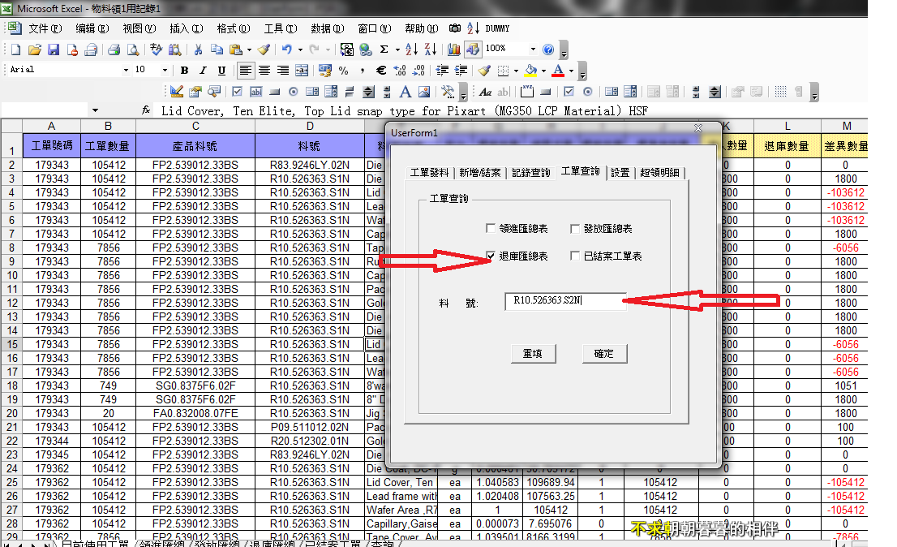This screenshot has width=897, height=547.
Task: Click the DUMMY toolbar button
Action: [x=497, y=28]
